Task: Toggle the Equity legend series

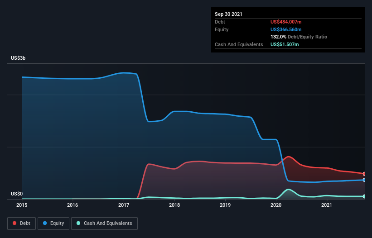Action: pyautogui.click(x=53, y=224)
